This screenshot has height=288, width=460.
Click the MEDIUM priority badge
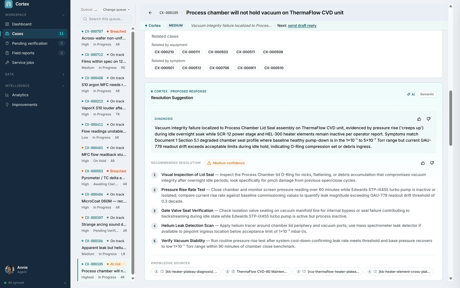coord(176,26)
